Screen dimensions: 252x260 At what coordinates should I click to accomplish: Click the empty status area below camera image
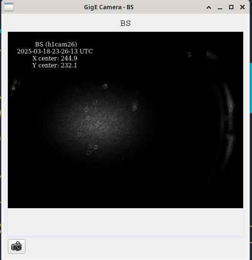[x=126, y=222]
